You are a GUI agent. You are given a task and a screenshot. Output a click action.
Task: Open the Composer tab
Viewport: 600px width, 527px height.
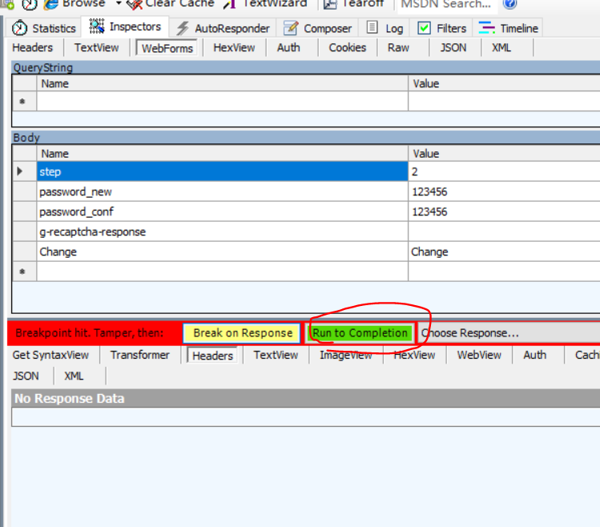click(x=317, y=28)
